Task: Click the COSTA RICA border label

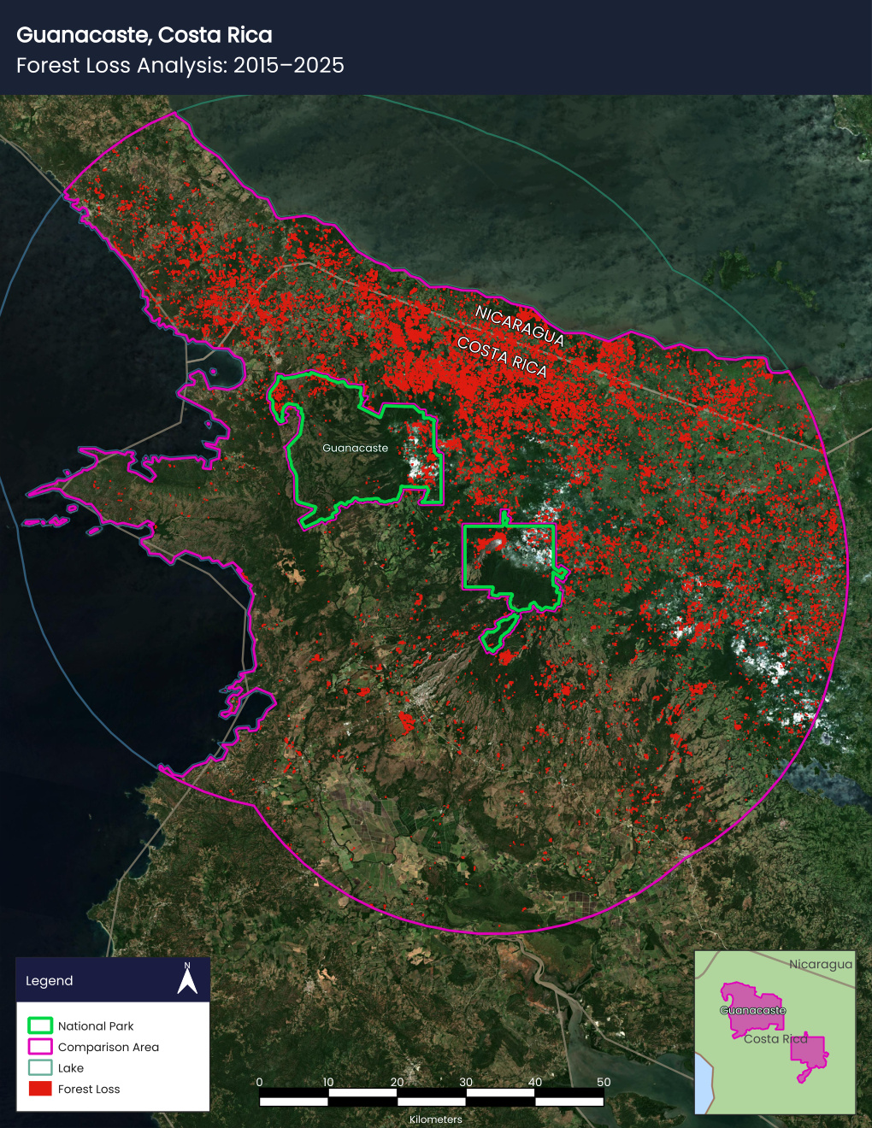Action: point(502,356)
